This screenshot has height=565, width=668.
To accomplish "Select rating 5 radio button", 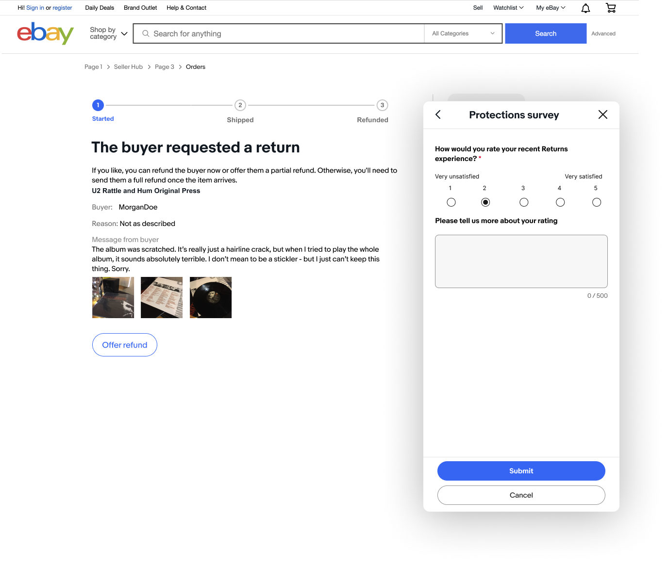I will tap(597, 202).
